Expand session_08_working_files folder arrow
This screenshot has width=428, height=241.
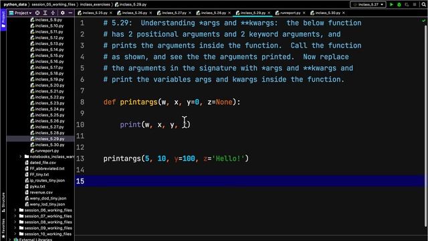[15, 222]
